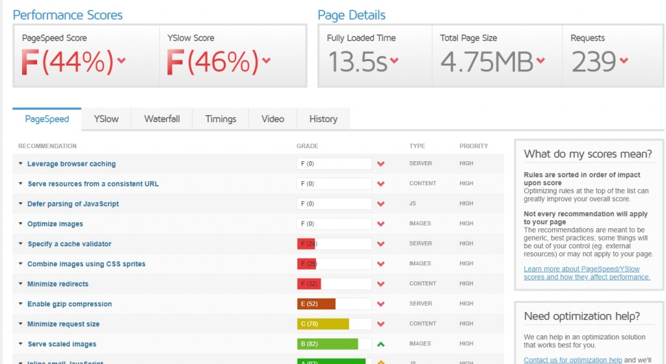
Task: Click the GRADE column header
Action: tap(307, 146)
